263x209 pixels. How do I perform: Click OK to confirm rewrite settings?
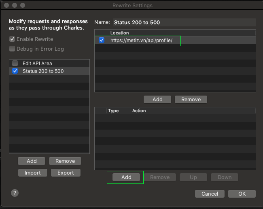pyautogui.click(x=242, y=194)
